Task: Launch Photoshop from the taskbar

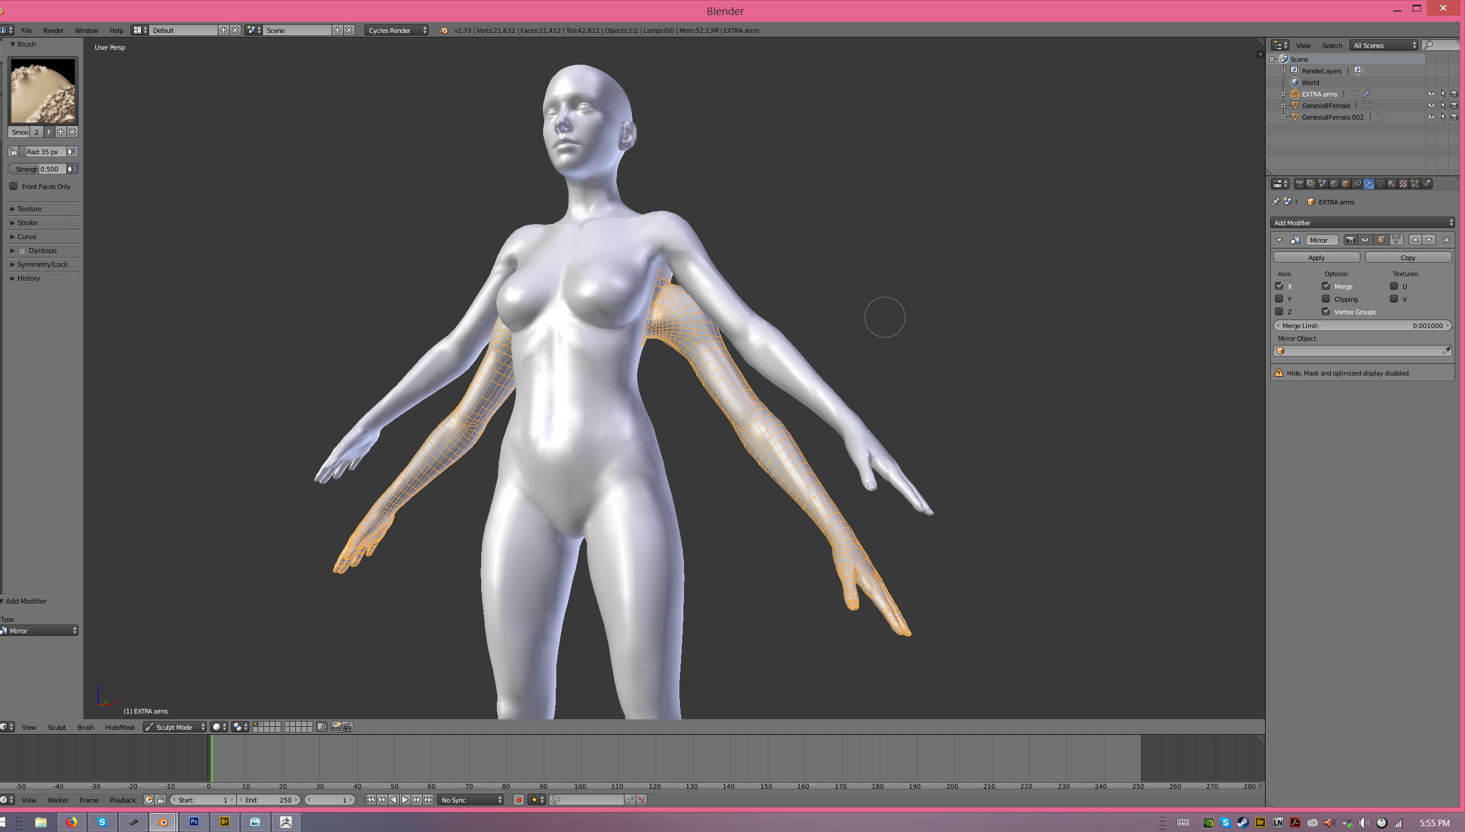Action: pos(194,822)
